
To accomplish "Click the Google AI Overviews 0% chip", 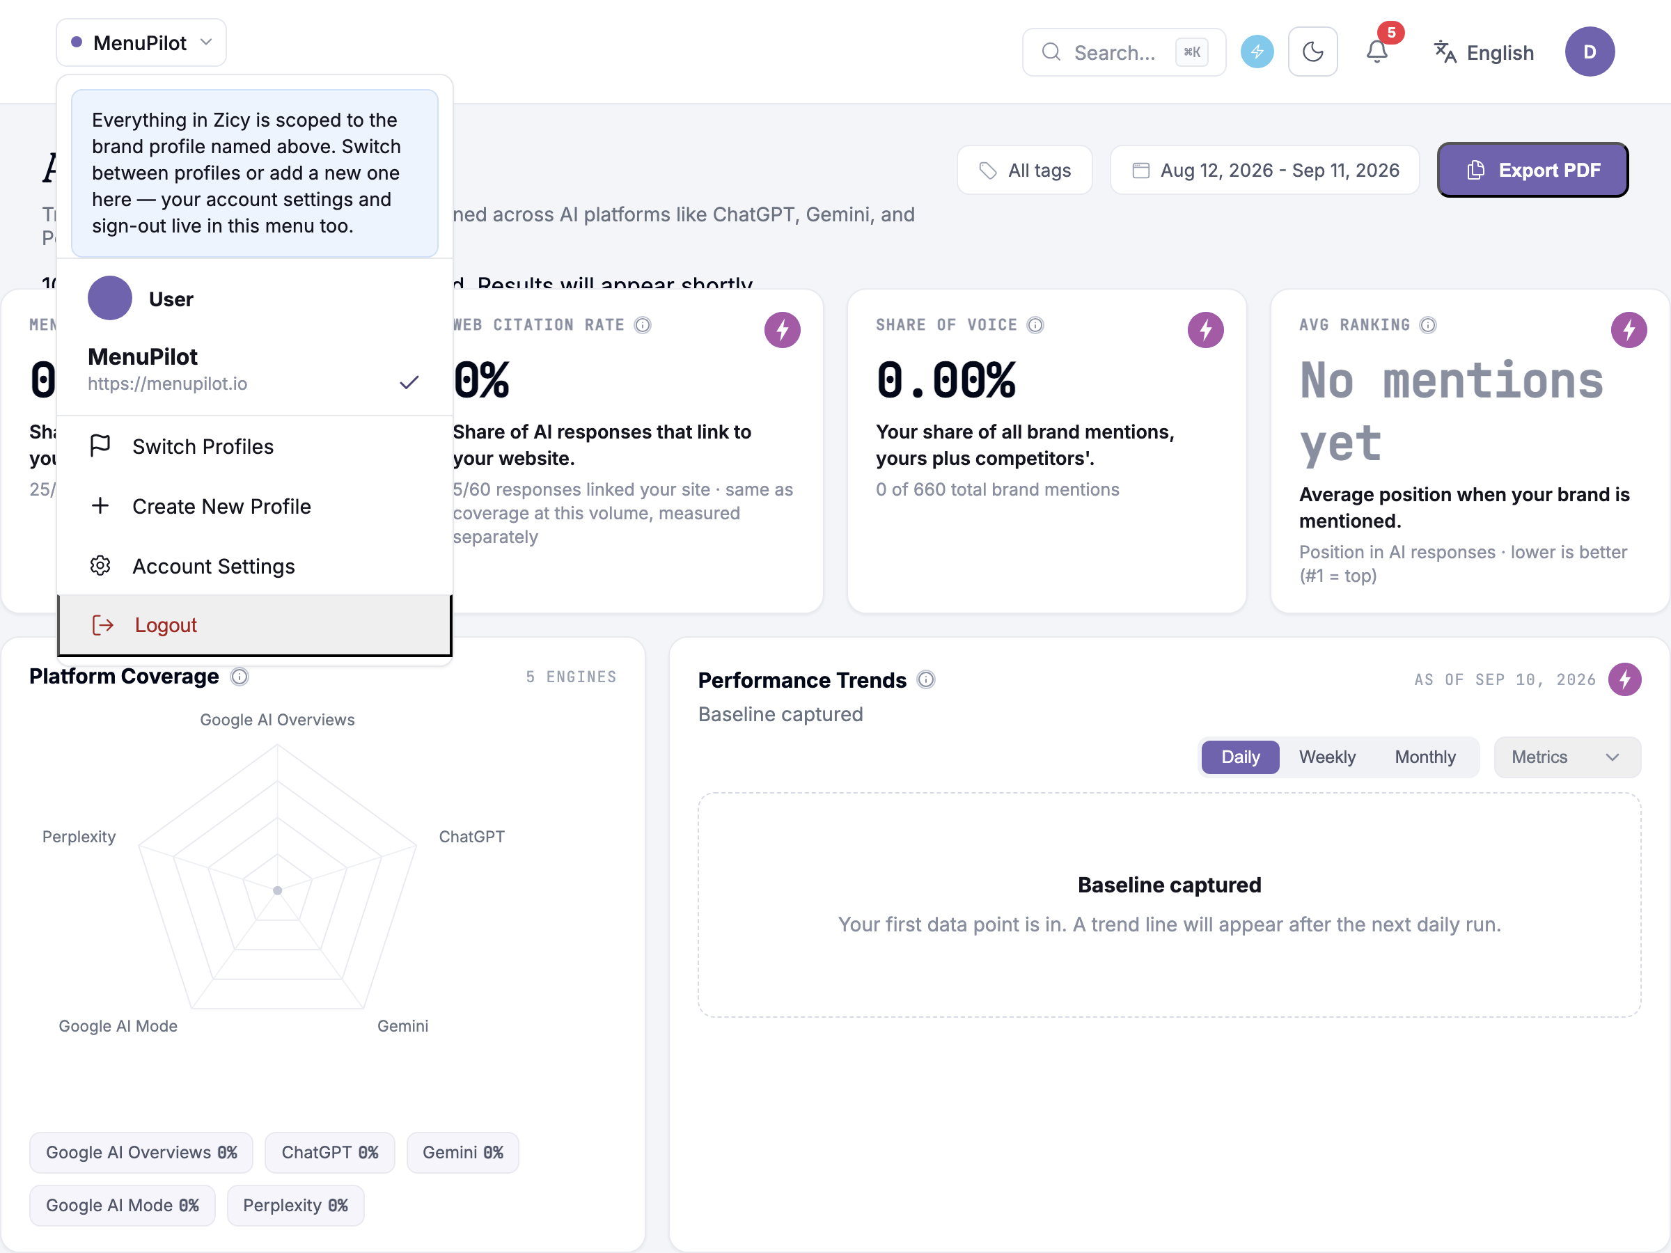I will point(141,1153).
